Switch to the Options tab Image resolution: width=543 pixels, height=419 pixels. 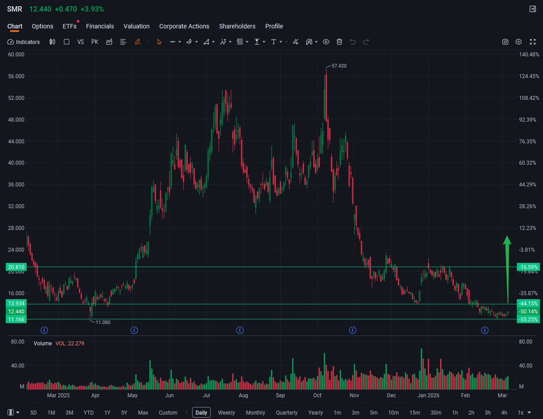click(x=43, y=26)
